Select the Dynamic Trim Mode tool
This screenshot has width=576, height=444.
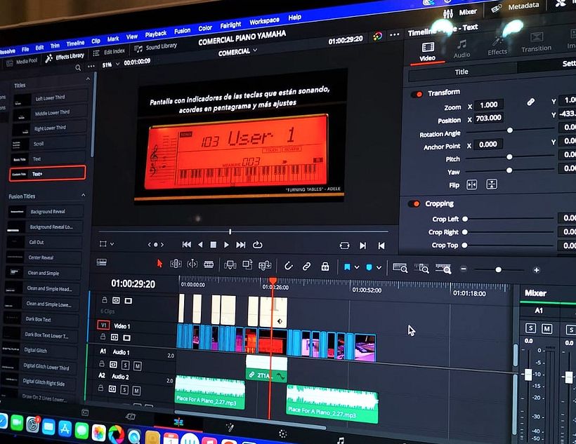pos(192,264)
